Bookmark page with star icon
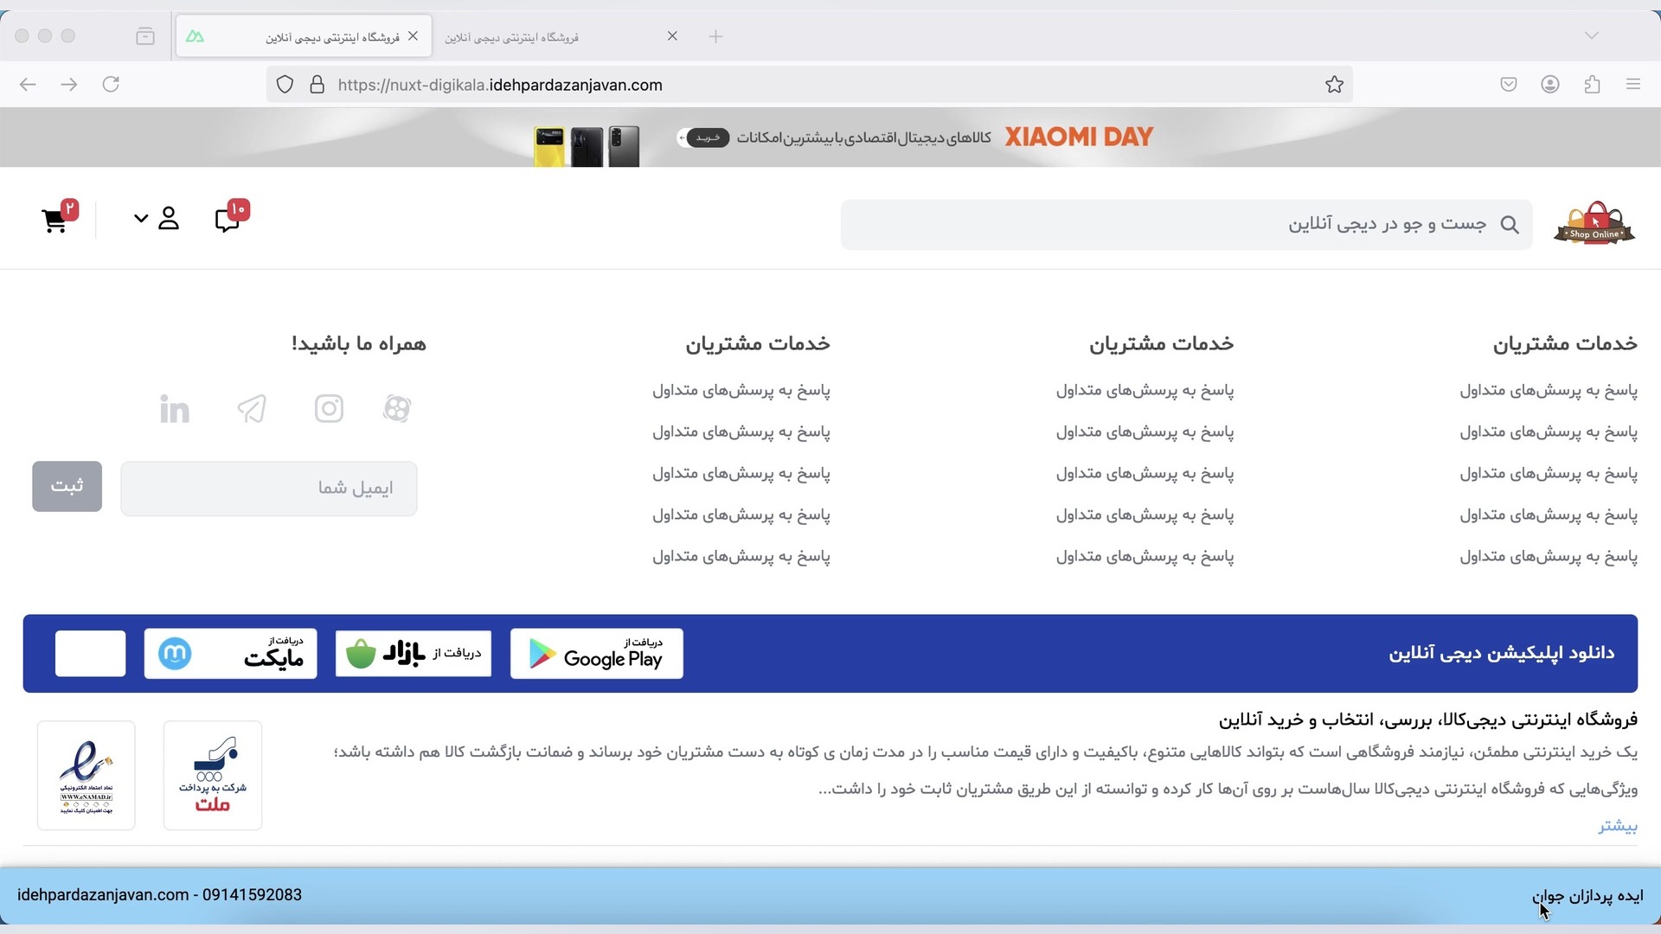 point(1334,85)
